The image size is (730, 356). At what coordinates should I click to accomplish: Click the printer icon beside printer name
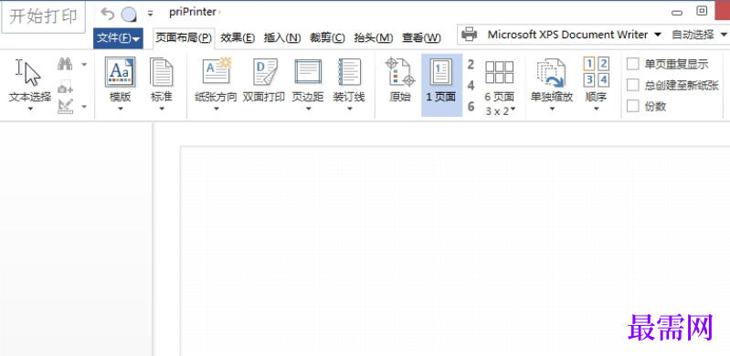[470, 34]
